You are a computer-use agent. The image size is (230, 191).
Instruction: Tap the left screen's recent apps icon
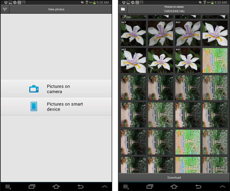click(32, 187)
